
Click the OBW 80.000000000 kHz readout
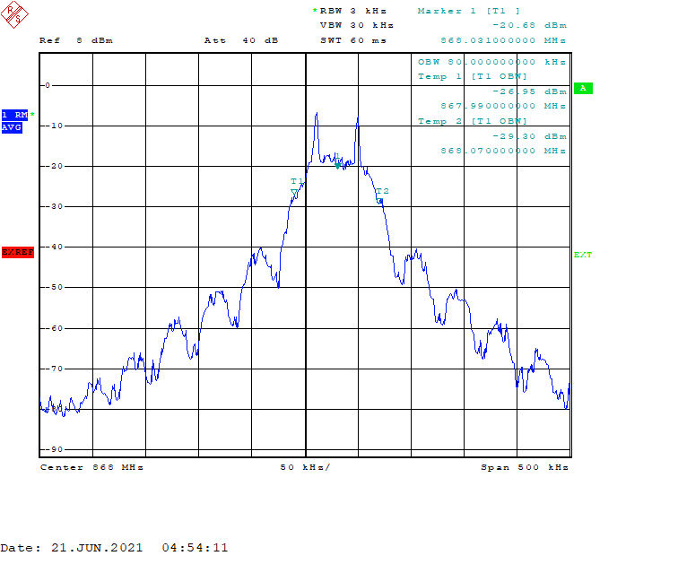pos(491,62)
